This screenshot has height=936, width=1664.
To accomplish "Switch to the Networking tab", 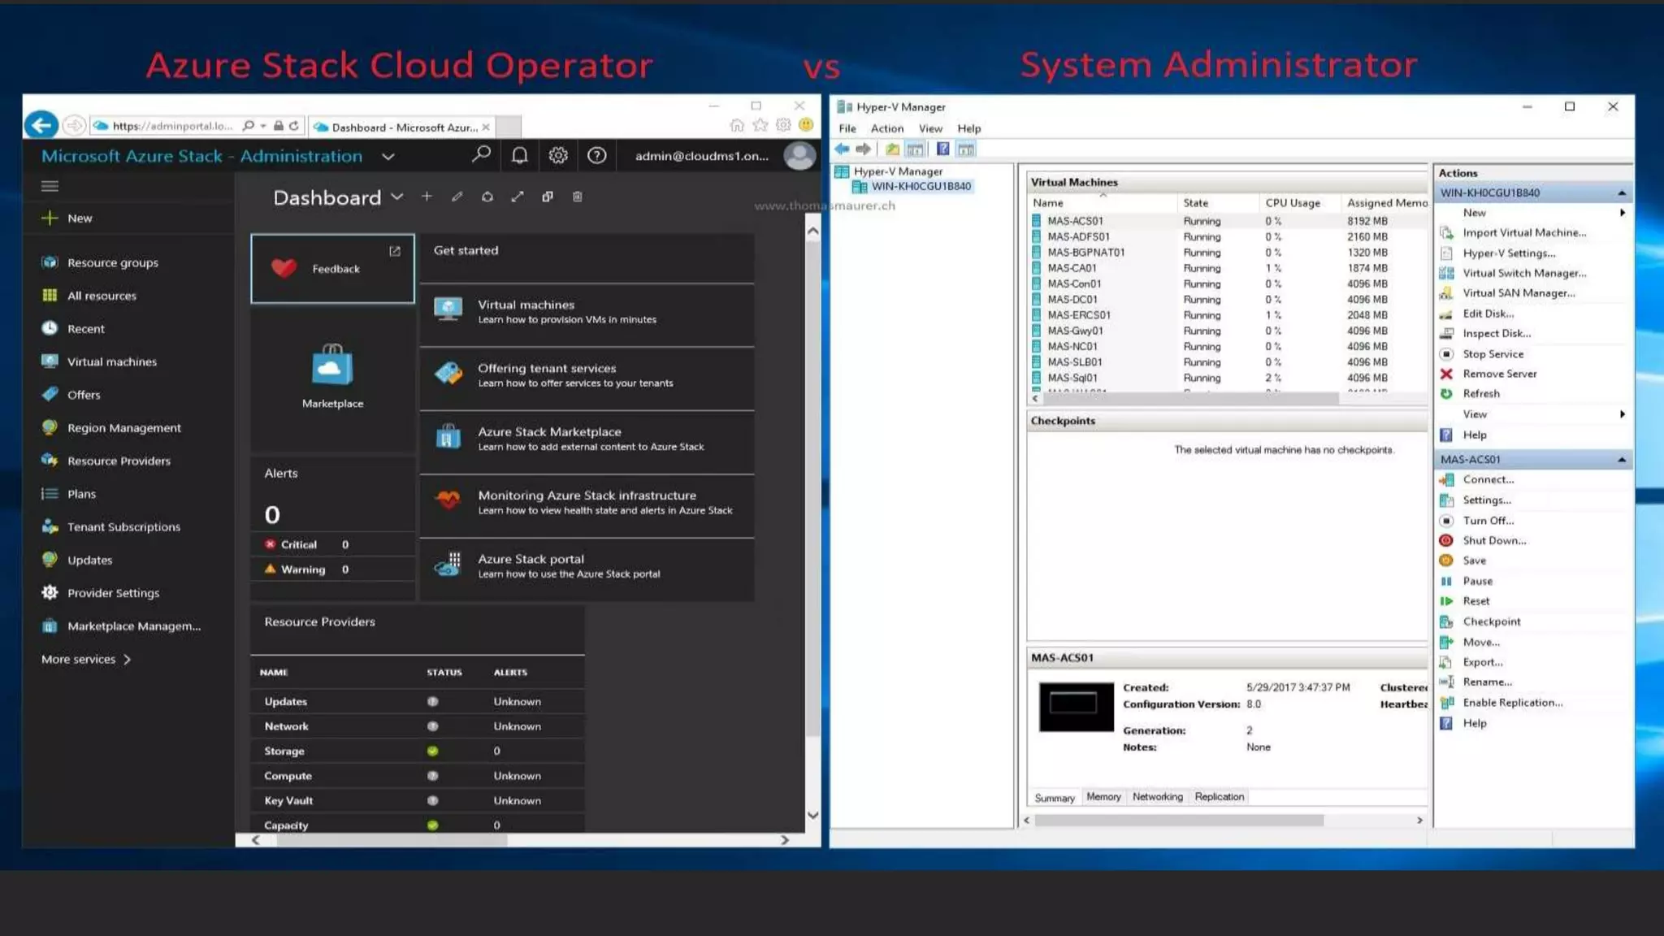I will pos(1157,797).
